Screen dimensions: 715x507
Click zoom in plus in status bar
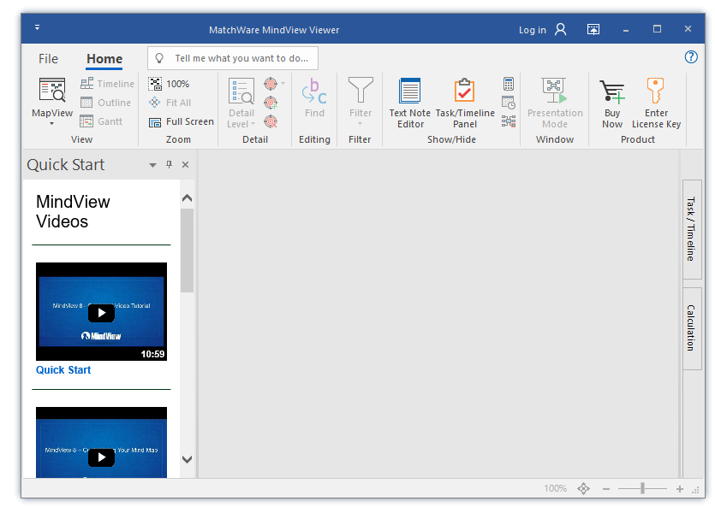click(679, 489)
